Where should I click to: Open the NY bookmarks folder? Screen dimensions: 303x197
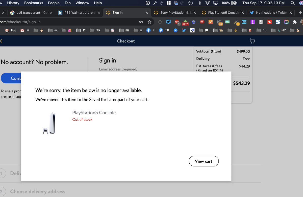point(279,30)
